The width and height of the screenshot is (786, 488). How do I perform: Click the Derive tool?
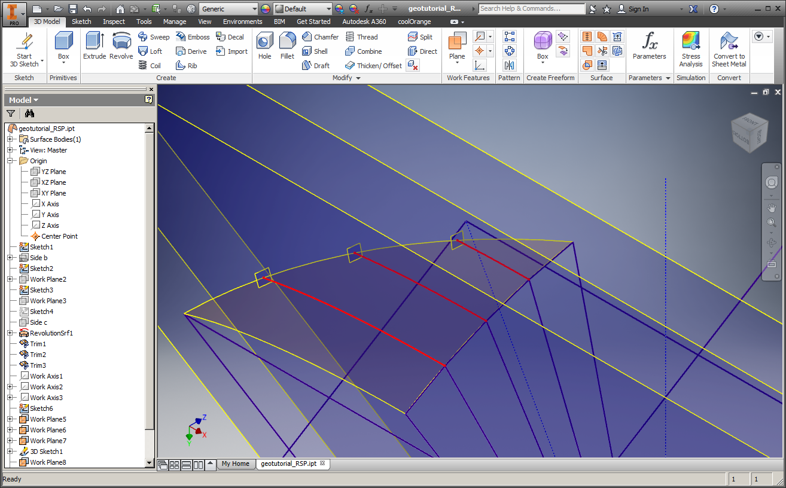pos(191,51)
